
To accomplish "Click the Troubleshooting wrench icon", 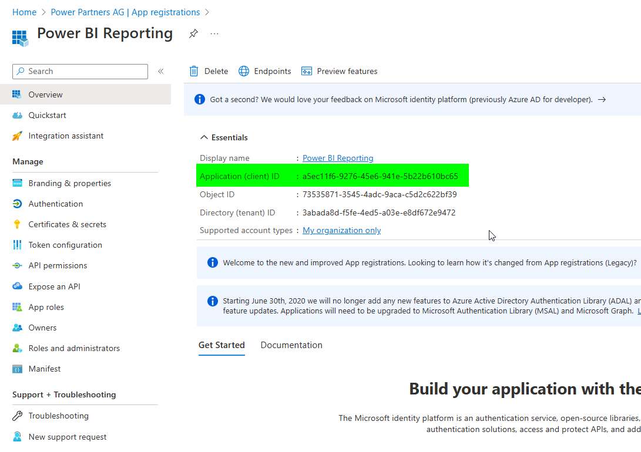I will (17, 416).
